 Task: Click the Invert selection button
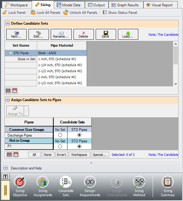tap(61, 155)
